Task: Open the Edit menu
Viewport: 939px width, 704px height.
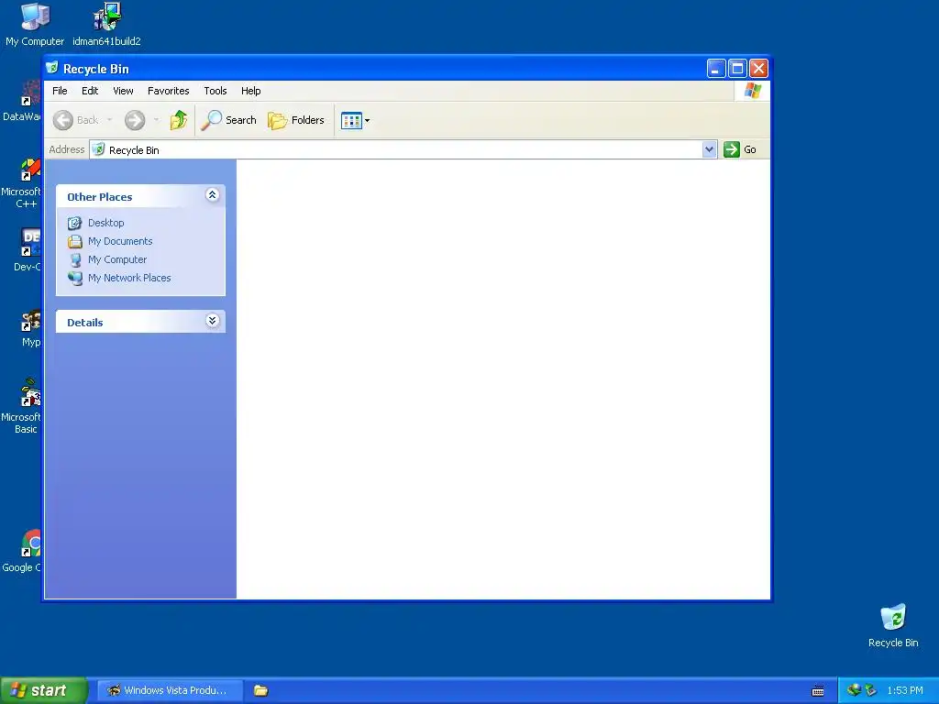Action: pyautogui.click(x=90, y=91)
